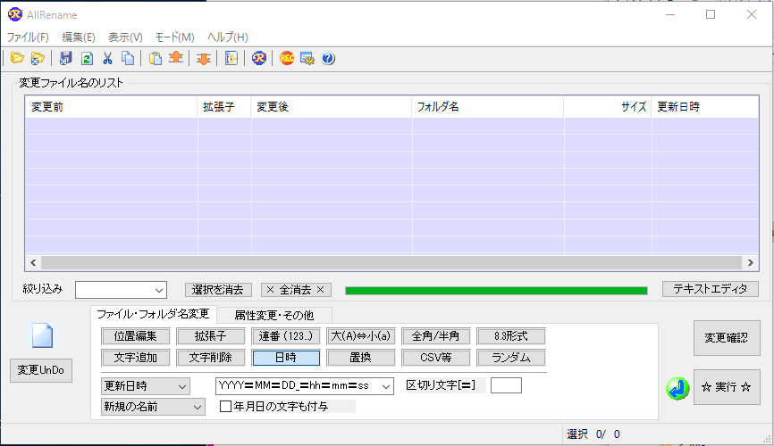
Task: Open the モード(M) menu
Action: [175, 37]
